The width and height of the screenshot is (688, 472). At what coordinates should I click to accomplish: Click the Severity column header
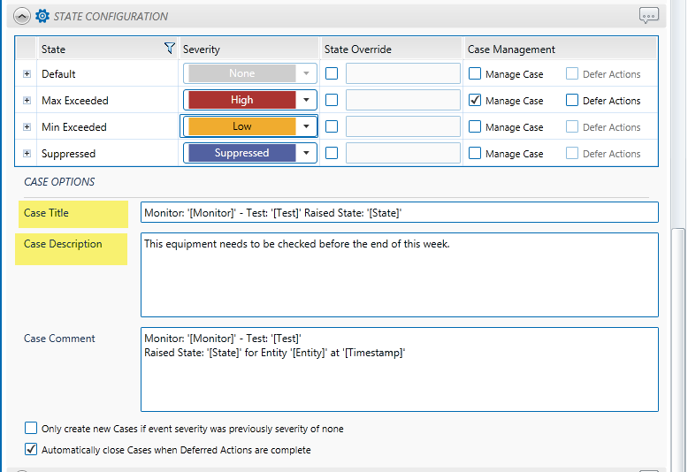point(202,49)
